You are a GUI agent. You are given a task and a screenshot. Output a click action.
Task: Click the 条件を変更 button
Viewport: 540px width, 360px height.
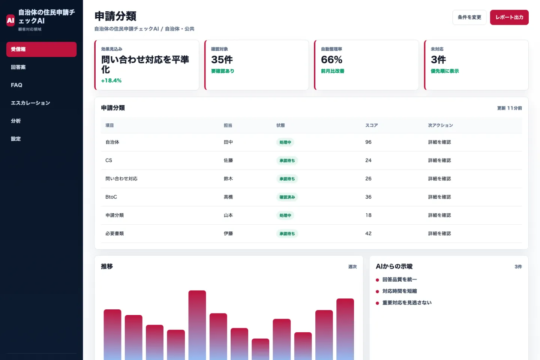click(469, 17)
